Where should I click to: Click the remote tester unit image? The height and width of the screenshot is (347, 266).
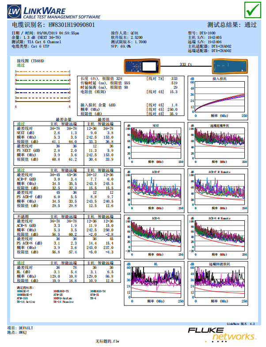(230, 66)
